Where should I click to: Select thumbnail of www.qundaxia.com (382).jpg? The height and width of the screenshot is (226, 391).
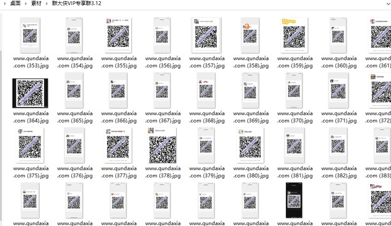pos(338,145)
